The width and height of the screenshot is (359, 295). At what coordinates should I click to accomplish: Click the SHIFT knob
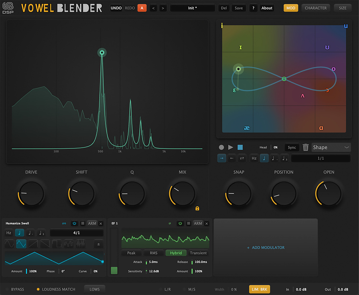click(82, 194)
